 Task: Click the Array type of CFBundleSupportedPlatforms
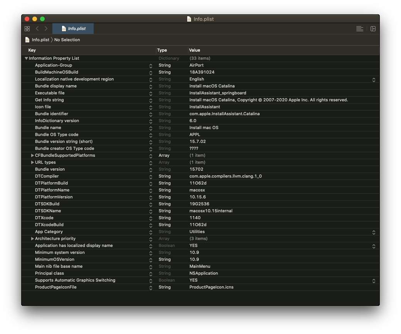pyautogui.click(x=164, y=155)
